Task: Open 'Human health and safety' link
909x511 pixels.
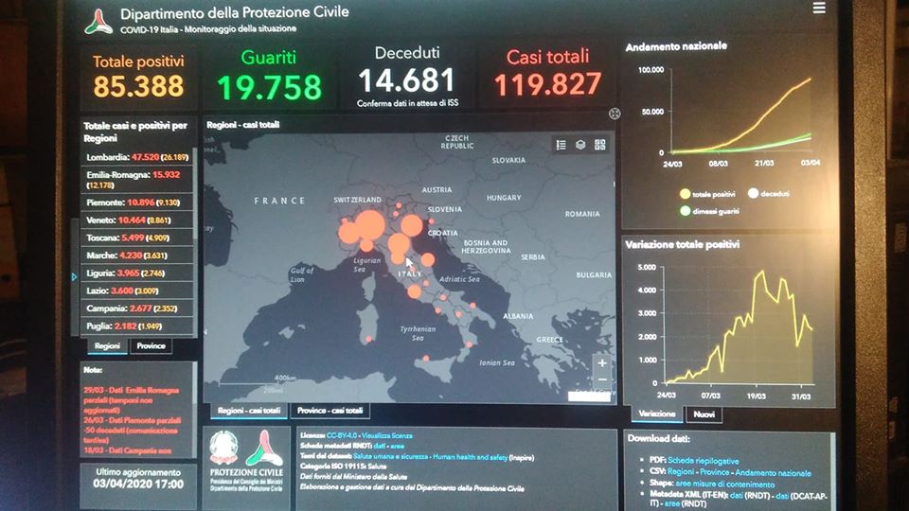Action: [x=470, y=457]
